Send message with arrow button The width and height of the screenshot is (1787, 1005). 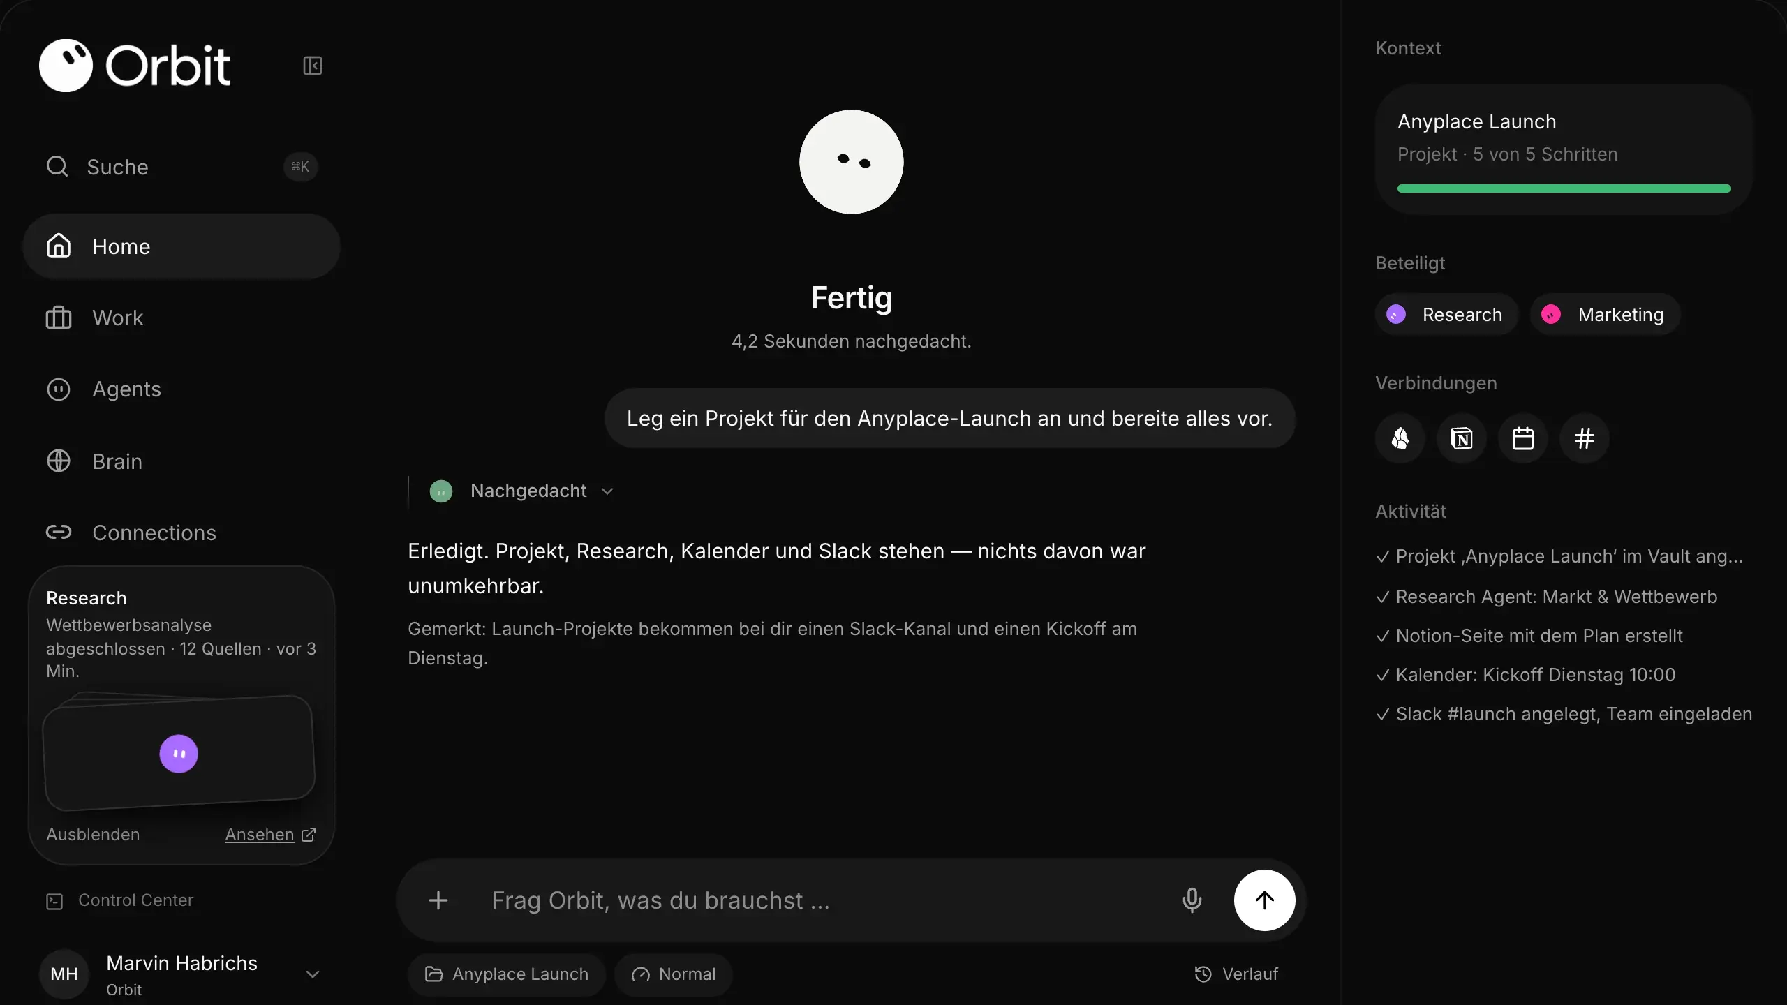(x=1264, y=900)
